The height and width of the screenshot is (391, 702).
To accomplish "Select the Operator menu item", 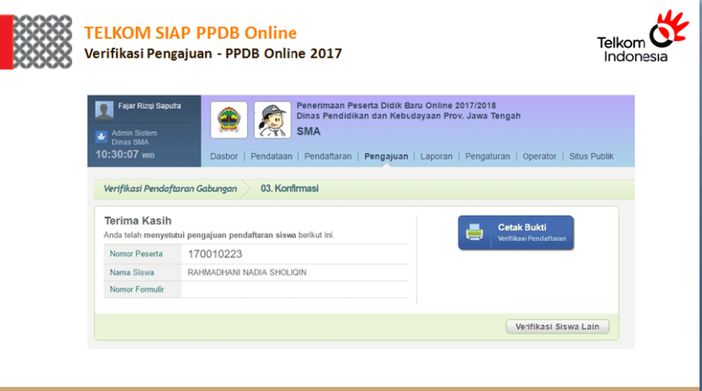I will [x=539, y=156].
